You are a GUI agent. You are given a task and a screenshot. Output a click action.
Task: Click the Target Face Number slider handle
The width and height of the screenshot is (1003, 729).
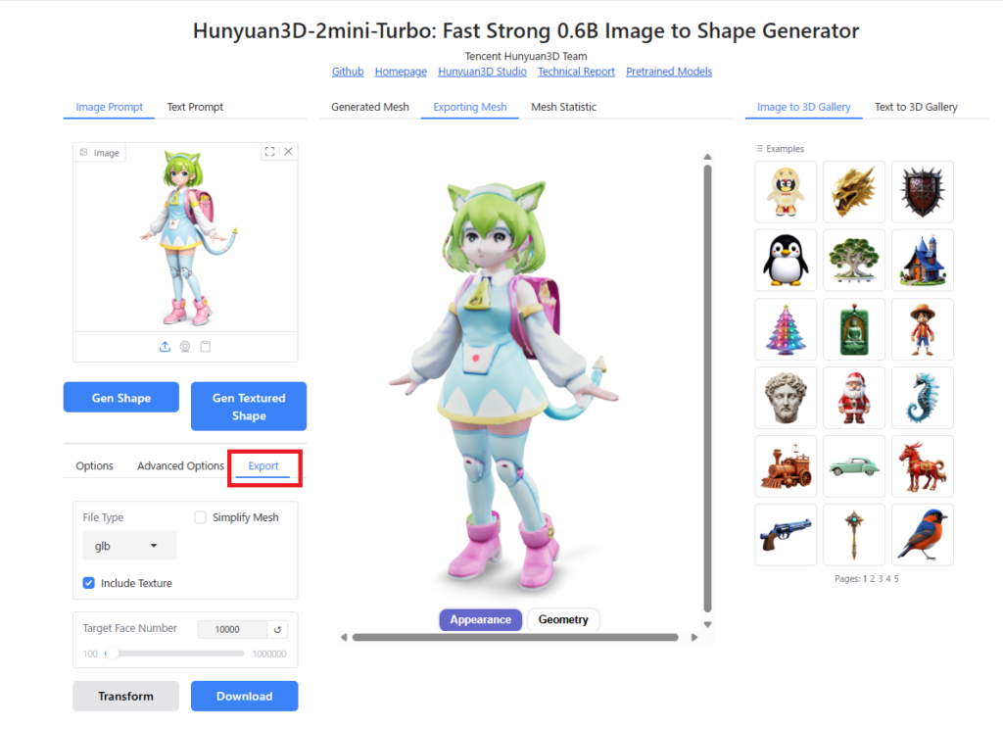coord(112,654)
